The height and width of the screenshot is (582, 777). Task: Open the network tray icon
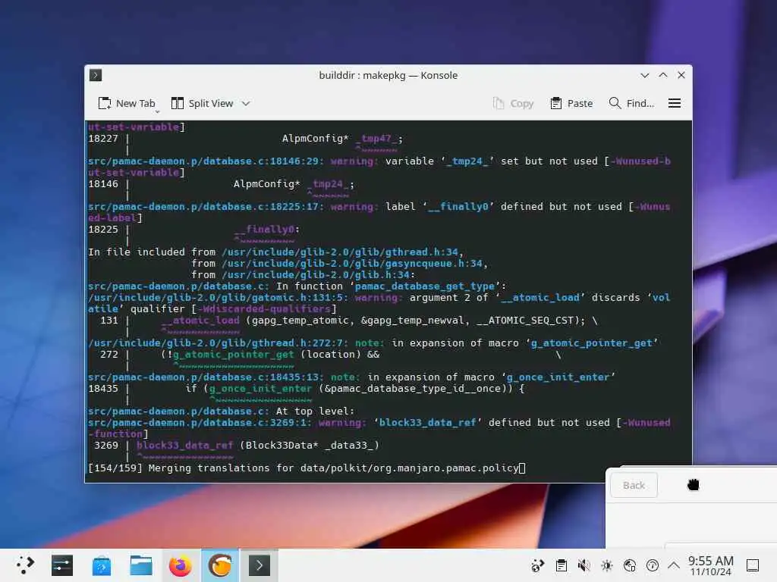(629, 565)
